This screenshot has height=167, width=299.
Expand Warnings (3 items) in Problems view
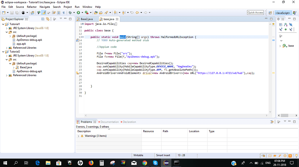78,136
